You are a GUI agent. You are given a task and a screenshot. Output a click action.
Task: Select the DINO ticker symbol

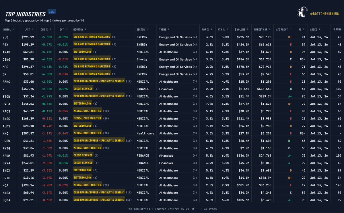coord(6,59)
